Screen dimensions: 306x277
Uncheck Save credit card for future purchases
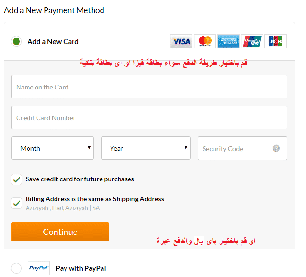17,179
